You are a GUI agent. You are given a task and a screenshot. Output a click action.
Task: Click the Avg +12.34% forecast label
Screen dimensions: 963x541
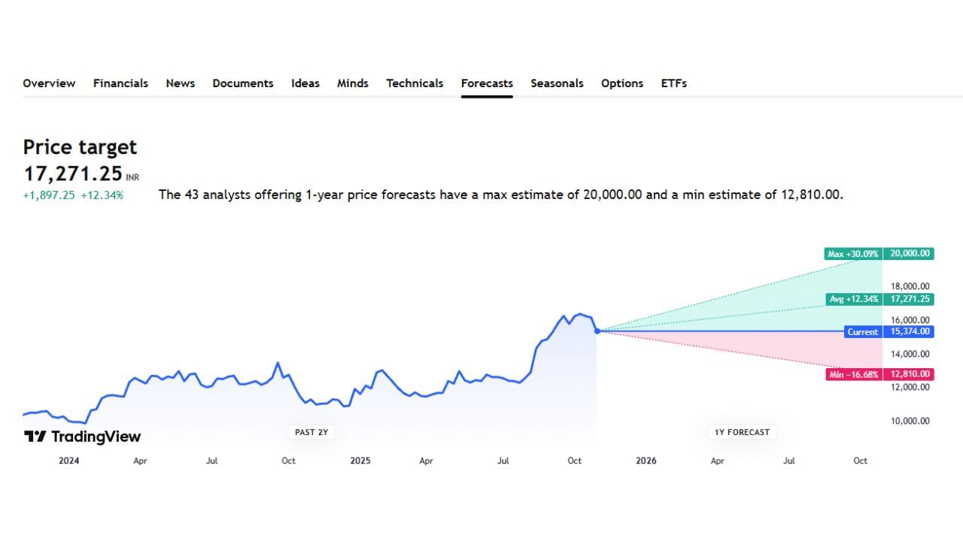[854, 299]
